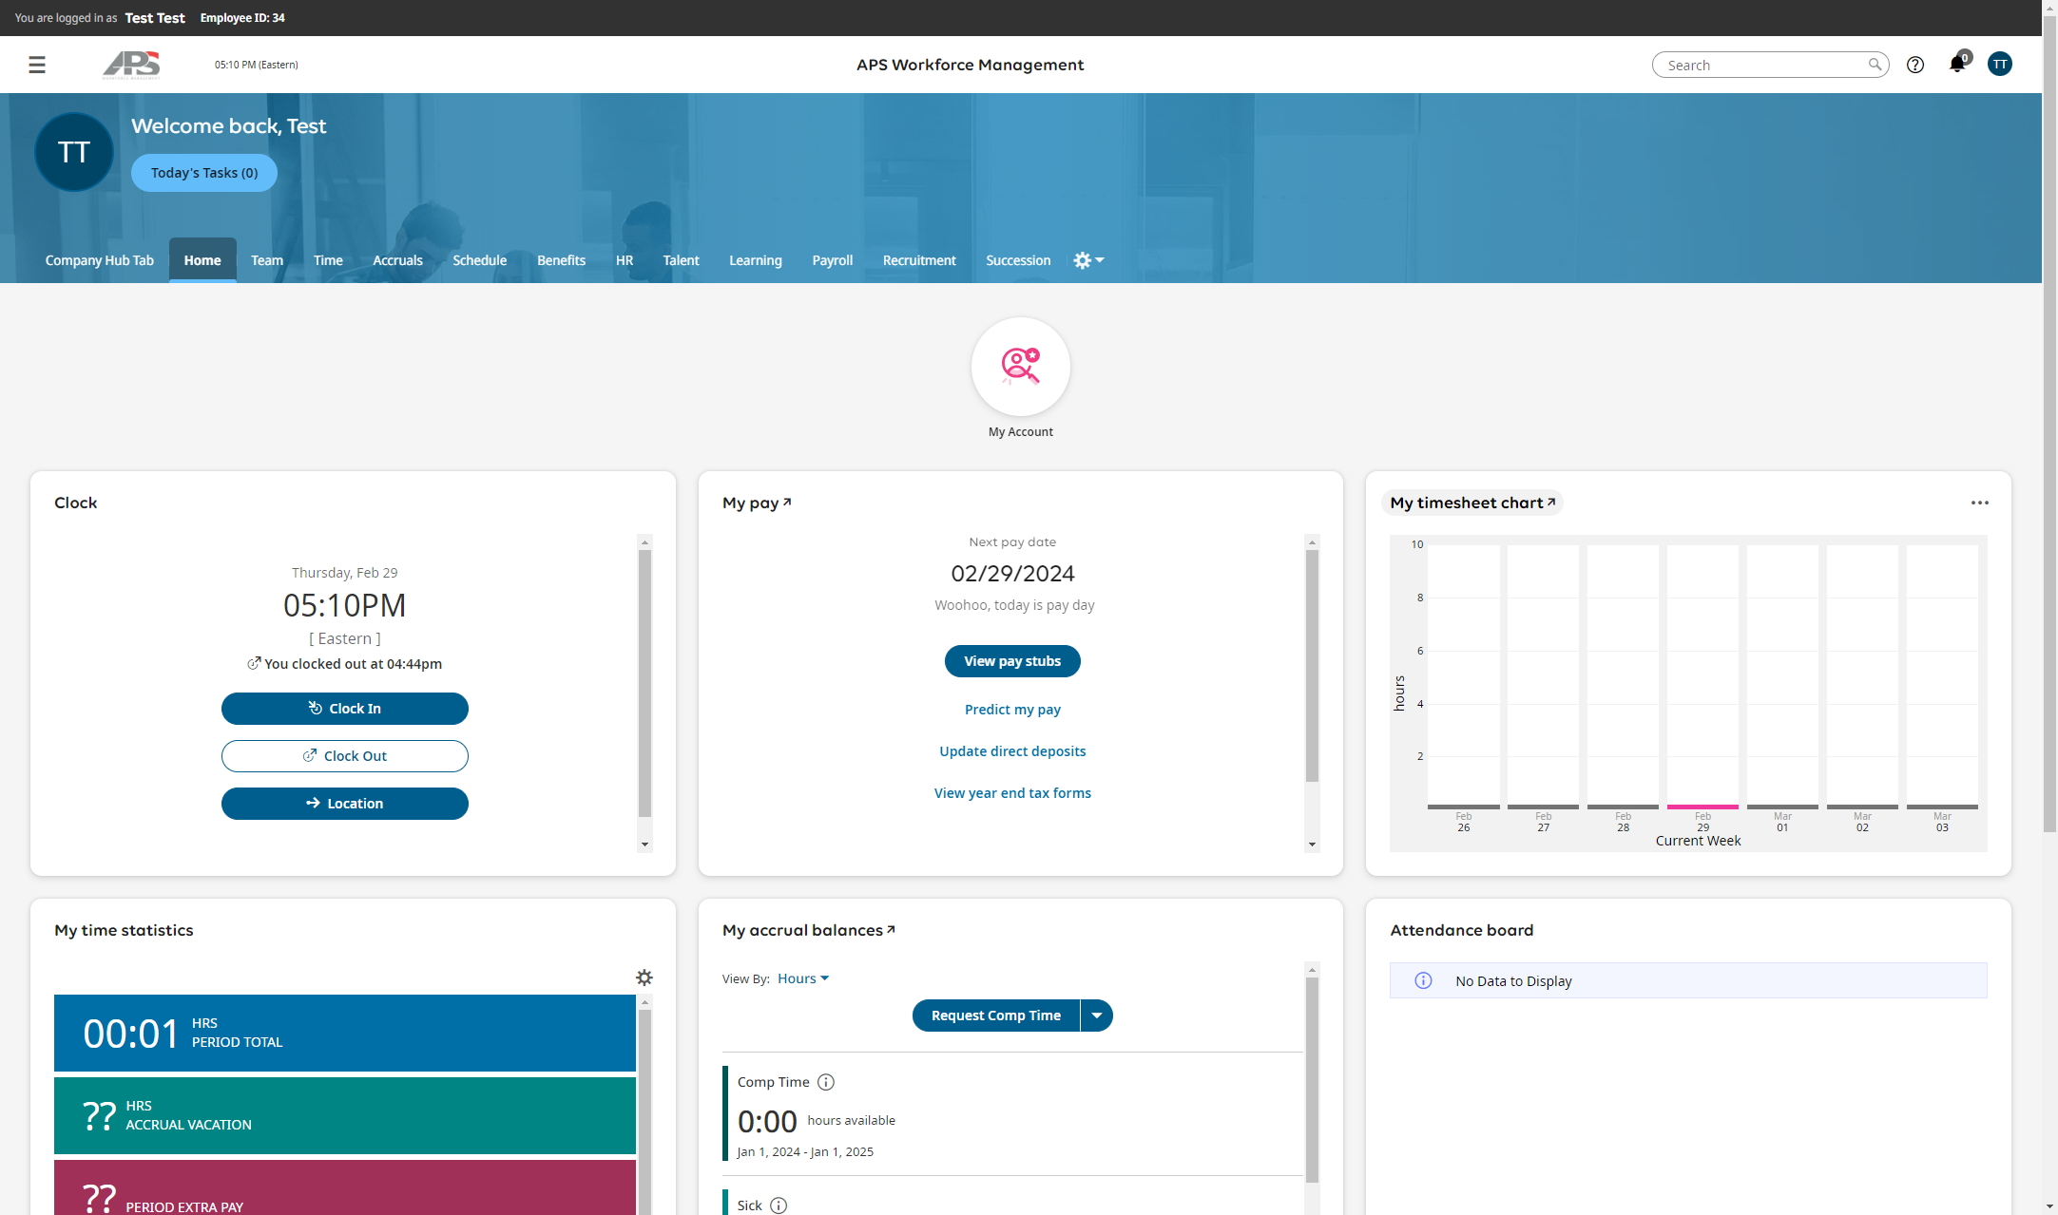The height and width of the screenshot is (1215, 2058).
Task: Open My timesheet chart options (three dots)
Action: point(1980,503)
